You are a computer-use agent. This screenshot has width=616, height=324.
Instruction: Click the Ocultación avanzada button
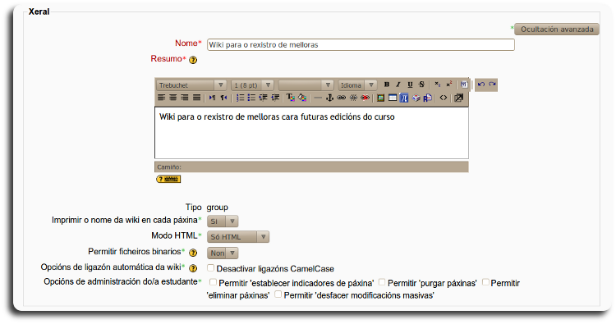pos(557,30)
